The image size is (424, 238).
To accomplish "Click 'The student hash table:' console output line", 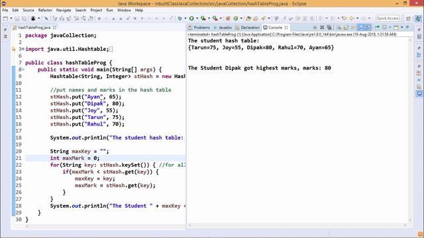I will (223, 41).
